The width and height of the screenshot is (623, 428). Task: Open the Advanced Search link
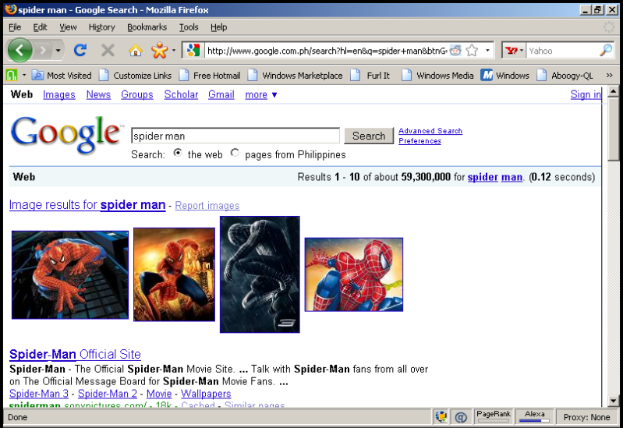[x=430, y=131]
